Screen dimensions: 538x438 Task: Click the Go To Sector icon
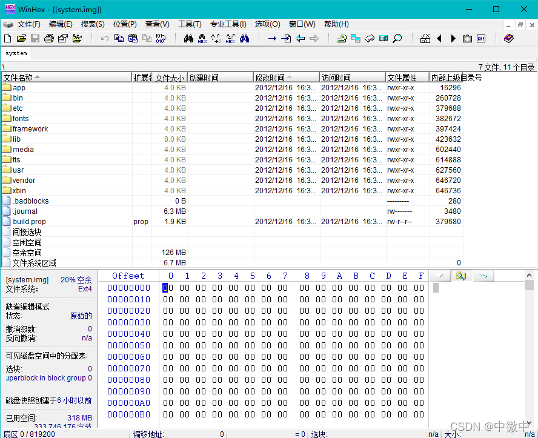[286, 38]
